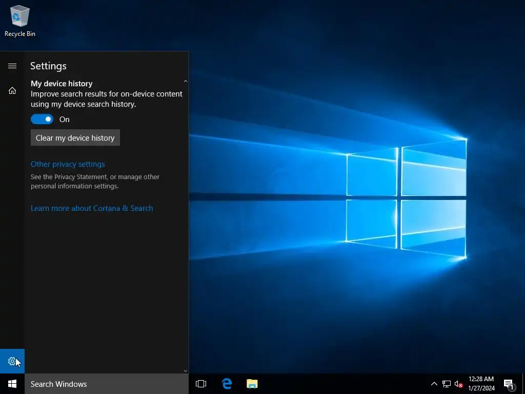
Task: Open the Windows Start button
Action: (x=12, y=384)
